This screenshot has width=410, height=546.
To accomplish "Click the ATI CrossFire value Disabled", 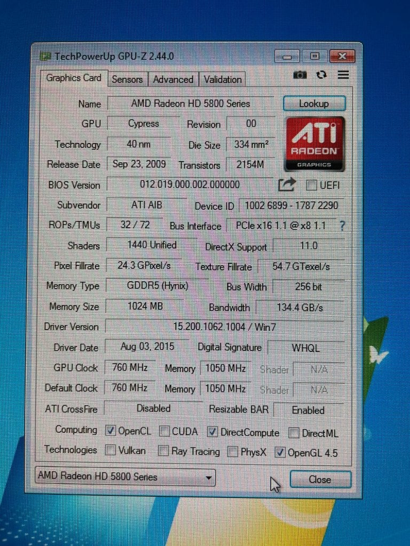I will [x=153, y=408].
